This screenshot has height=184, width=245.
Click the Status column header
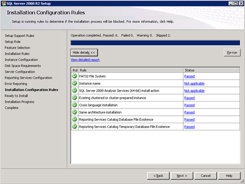[211, 70]
